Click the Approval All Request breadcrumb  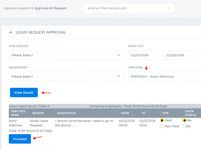coord(51,8)
